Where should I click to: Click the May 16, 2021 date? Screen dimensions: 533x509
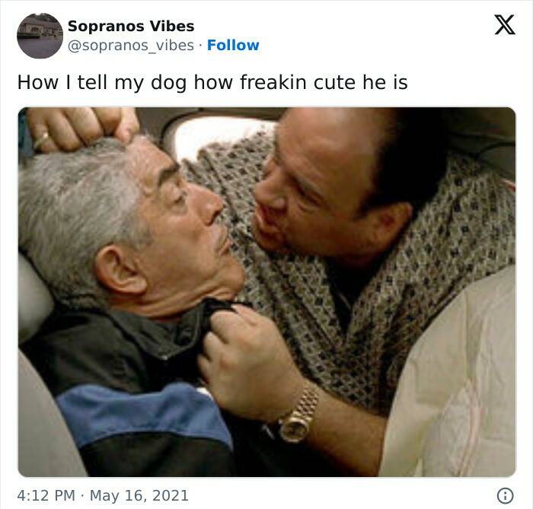click(139, 496)
